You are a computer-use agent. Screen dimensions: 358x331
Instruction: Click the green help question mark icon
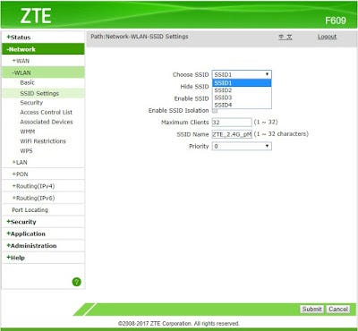[76, 282]
